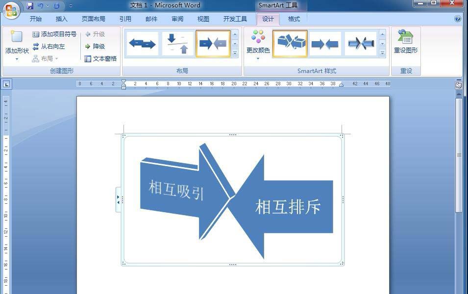
Task: Save document with the floppy disk icon
Action: pyautogui.click(x=30, y=6)
